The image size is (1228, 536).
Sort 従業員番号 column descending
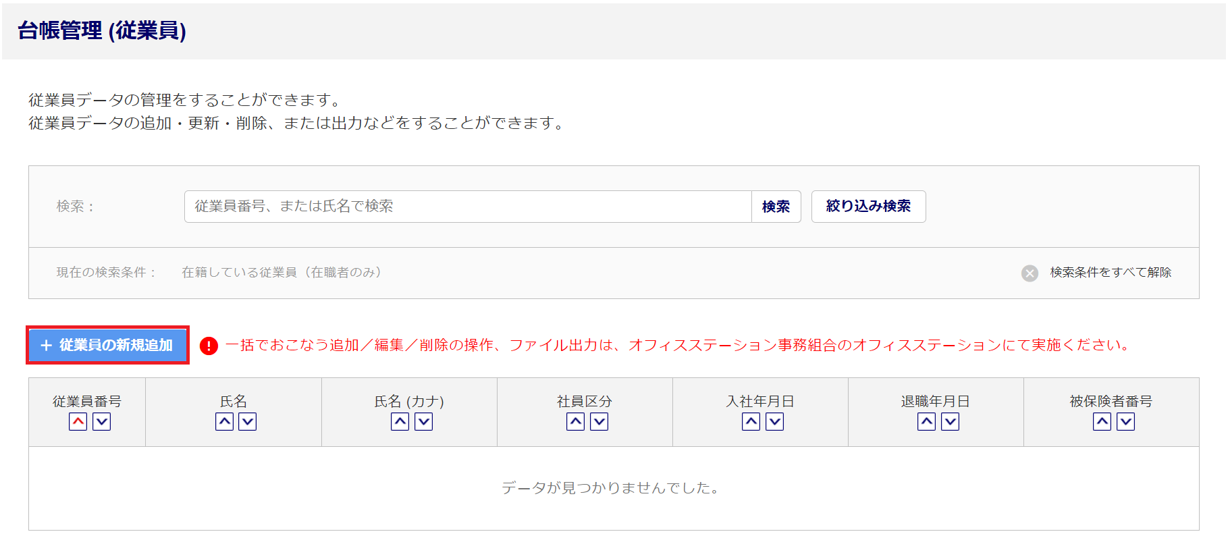pos(101,422)
